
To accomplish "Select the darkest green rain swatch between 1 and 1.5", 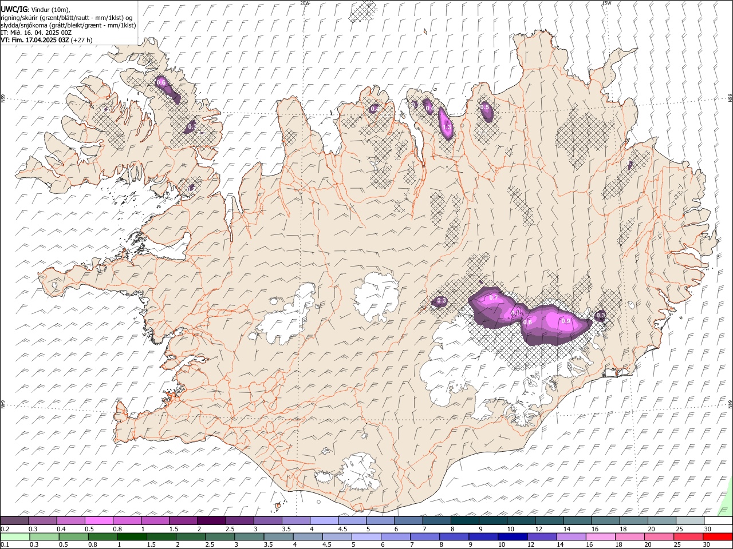I will pos(132,536).
